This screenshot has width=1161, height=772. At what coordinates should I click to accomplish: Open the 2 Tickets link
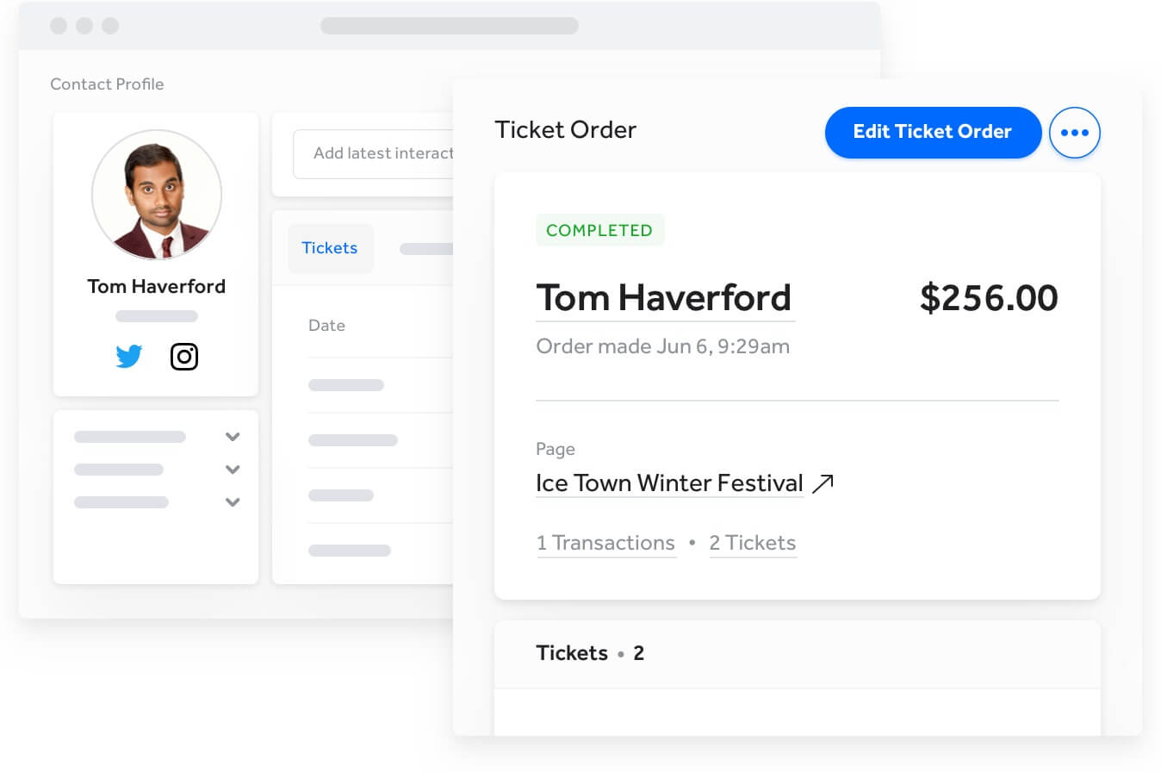coord(752,543)
